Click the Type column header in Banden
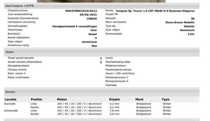 pyautogui.click(x=166, y=99)
